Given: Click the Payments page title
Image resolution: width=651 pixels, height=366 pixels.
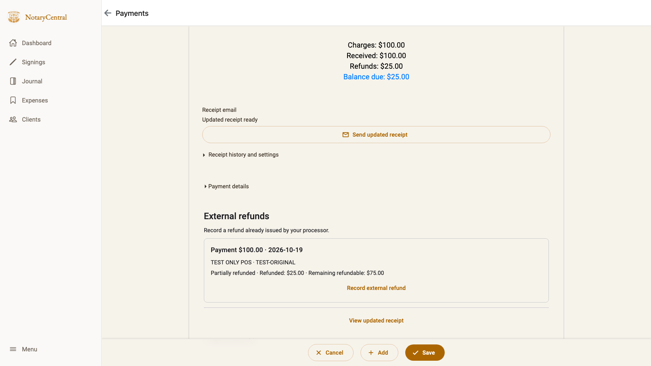Looking at the screenshot, I should (x=132, y=13).
